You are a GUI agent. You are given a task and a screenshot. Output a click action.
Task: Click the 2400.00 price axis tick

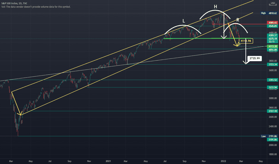(273, 126)
